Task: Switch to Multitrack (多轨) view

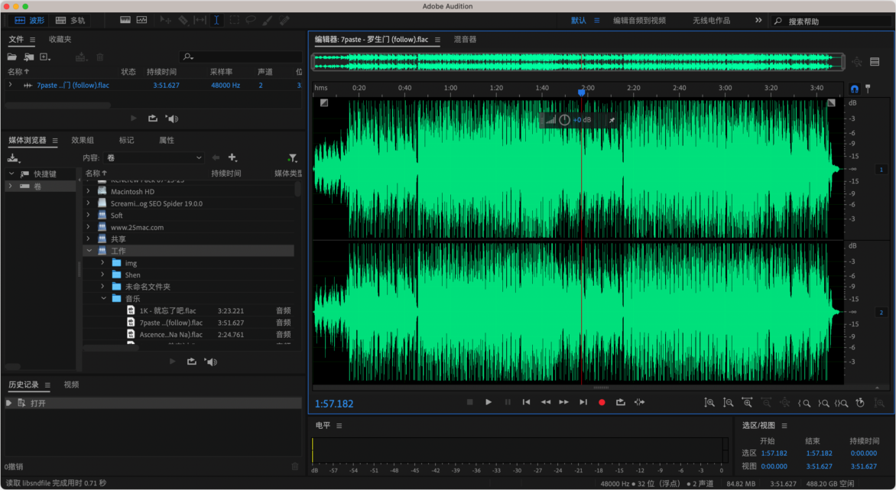Action: (x=70, y=20)
